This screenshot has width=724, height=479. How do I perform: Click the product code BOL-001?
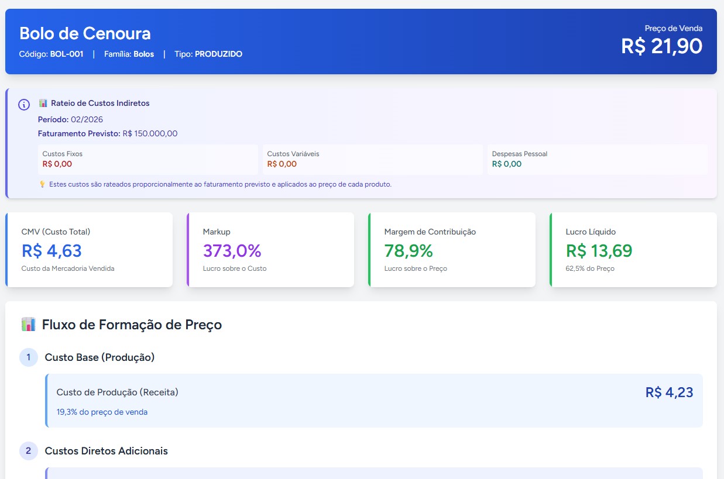point(67,54)
